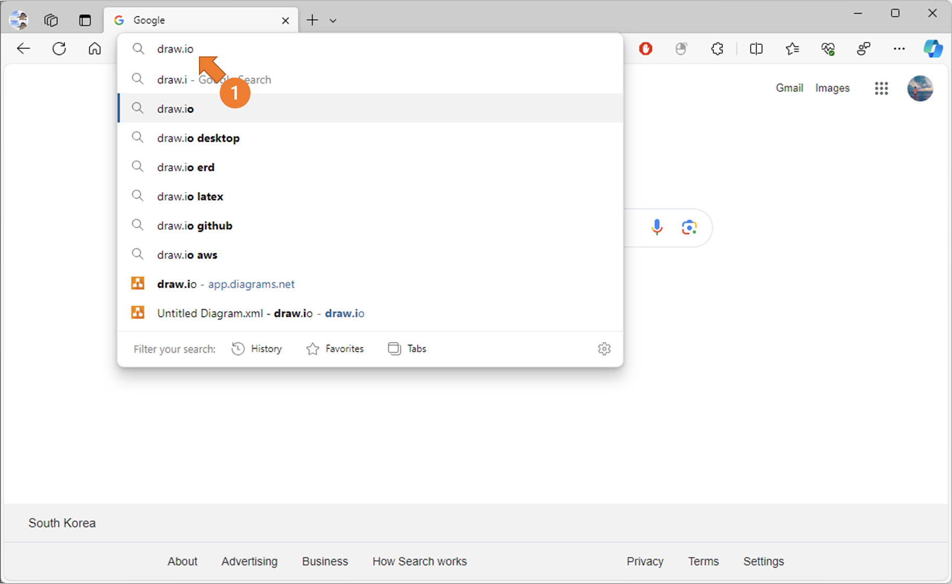The image size is (952, 584).
Task: Choose the 'draw.io erd' suggestion
Action: tap(370, 167)
